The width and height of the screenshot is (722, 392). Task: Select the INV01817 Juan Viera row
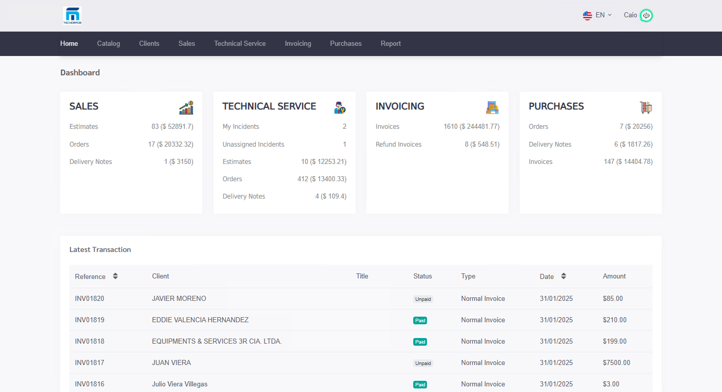click(x=171, y=363)
